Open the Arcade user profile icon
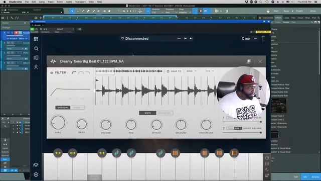Viewport: 321px width, 181px height. [36, 67]
